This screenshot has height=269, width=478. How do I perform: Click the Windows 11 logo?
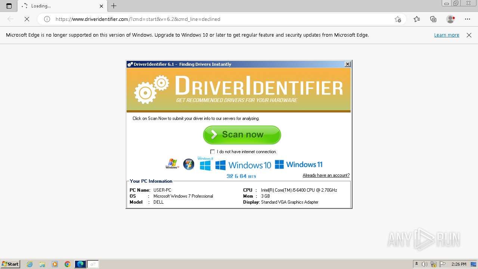(x=298, y=164)
